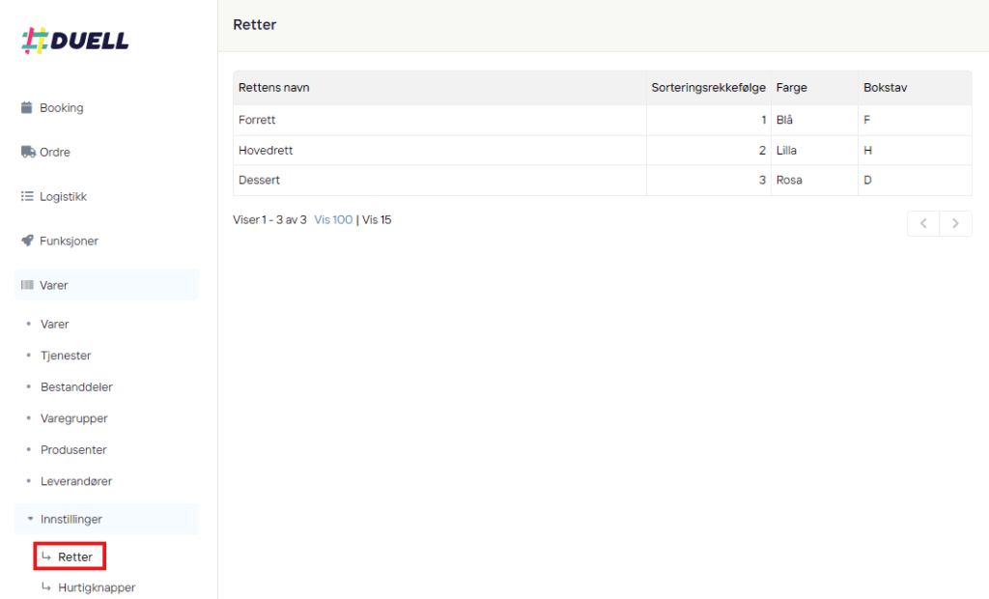
Task: Open the Leverandører menu item
Action: 76,481
